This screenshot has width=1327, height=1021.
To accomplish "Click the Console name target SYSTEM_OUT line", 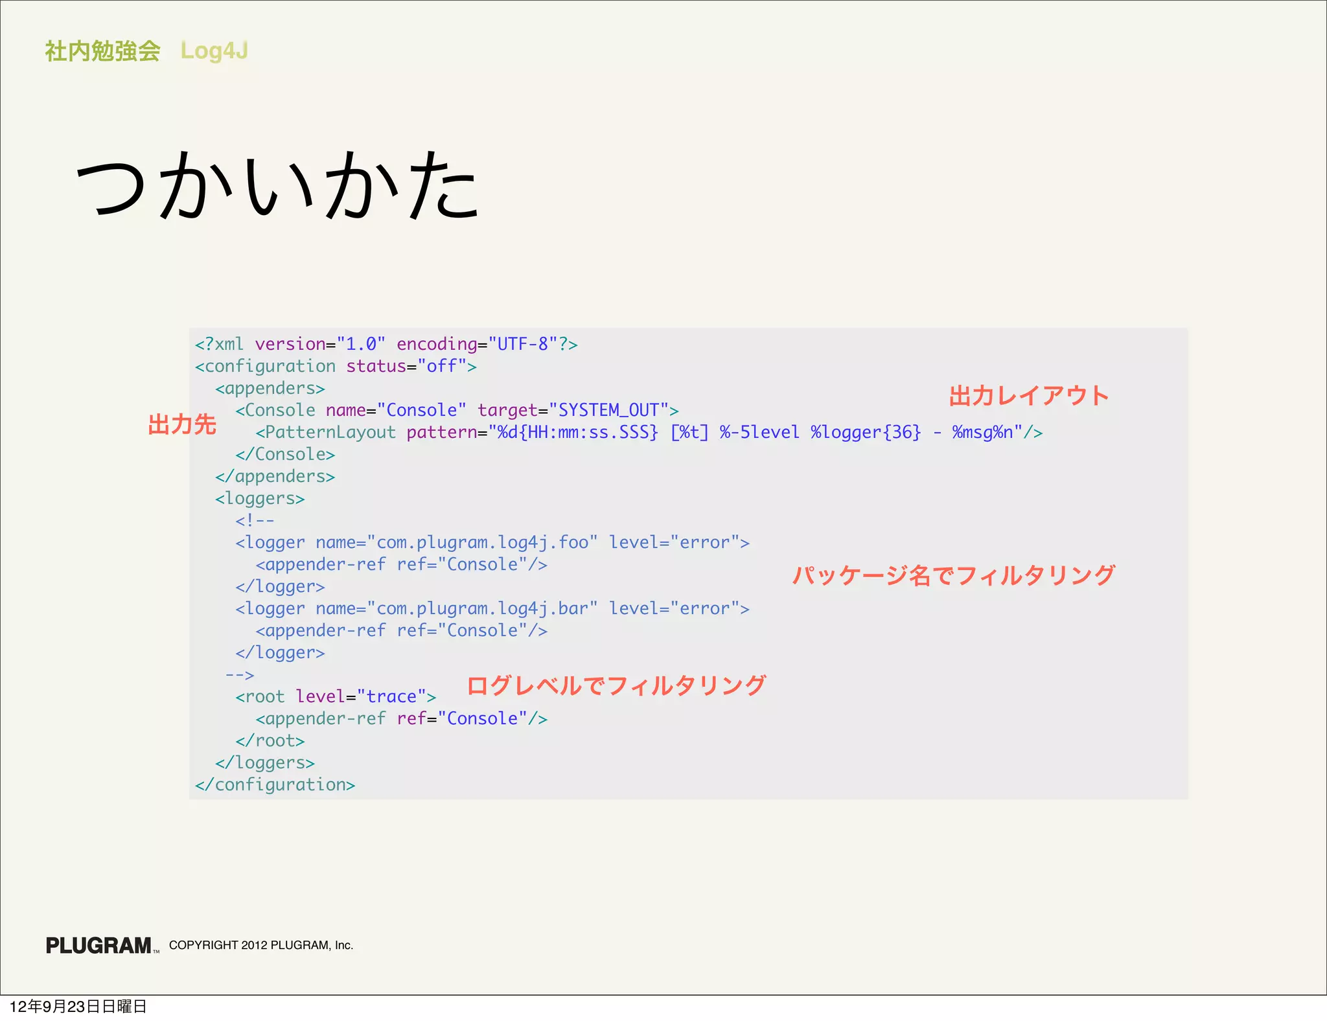I will point(457,410).
